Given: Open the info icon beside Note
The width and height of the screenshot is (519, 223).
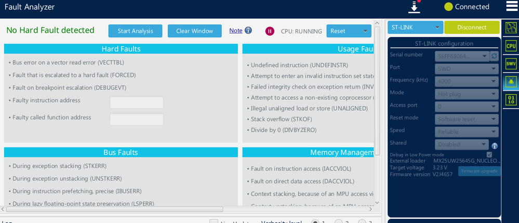Looking at the screenshot, I should [x=248, y=31].
